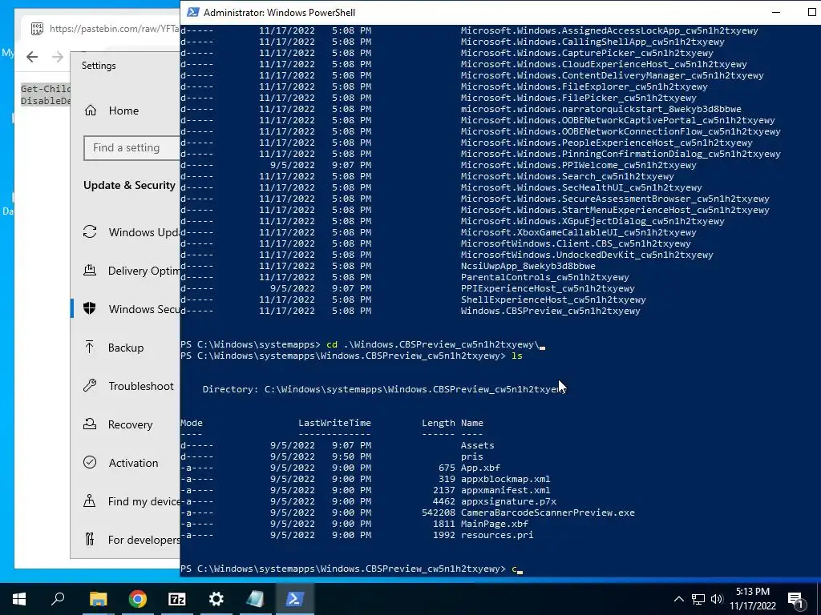Click CameraBarcodeScannerPreview.exe in listing
821x615 pixels.
548,512
